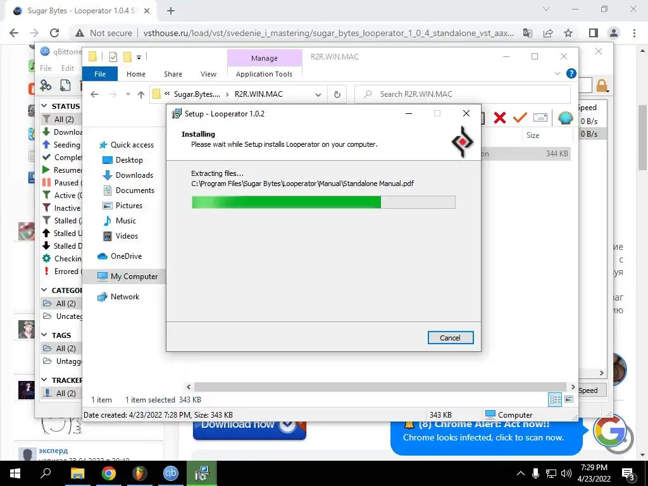Select Paused filter in qBittorrent
The image size is (648, 486).
point(62,183)
